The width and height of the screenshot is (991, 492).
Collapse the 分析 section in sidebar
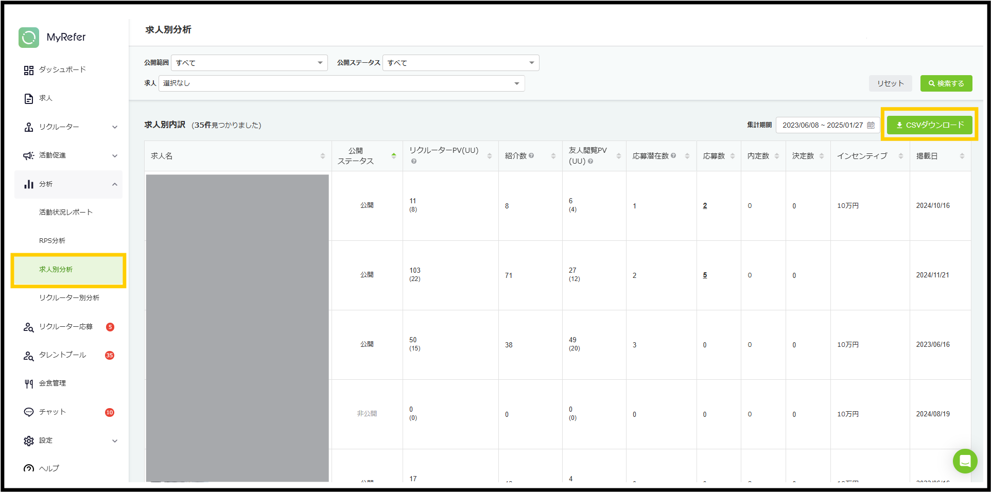(114, 184)
